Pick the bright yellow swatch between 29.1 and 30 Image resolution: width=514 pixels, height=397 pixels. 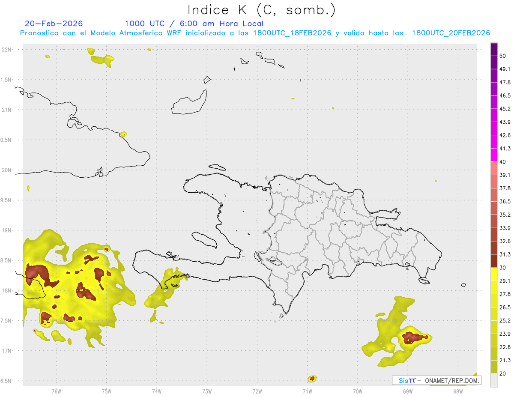coord(494,274)
